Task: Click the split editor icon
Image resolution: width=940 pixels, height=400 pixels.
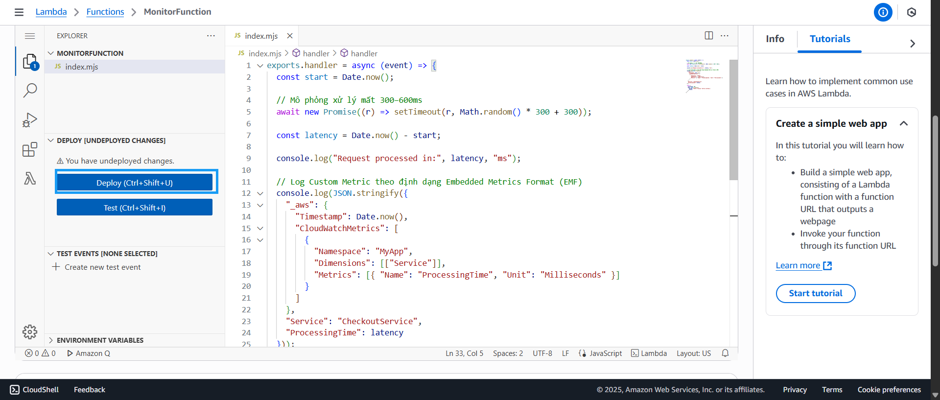Action: tap(708, 36)
